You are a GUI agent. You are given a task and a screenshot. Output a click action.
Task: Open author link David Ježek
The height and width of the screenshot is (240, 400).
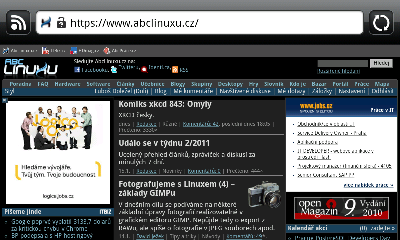[150, 236]
